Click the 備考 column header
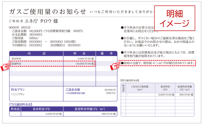202x124 pixels. (106, 54)
